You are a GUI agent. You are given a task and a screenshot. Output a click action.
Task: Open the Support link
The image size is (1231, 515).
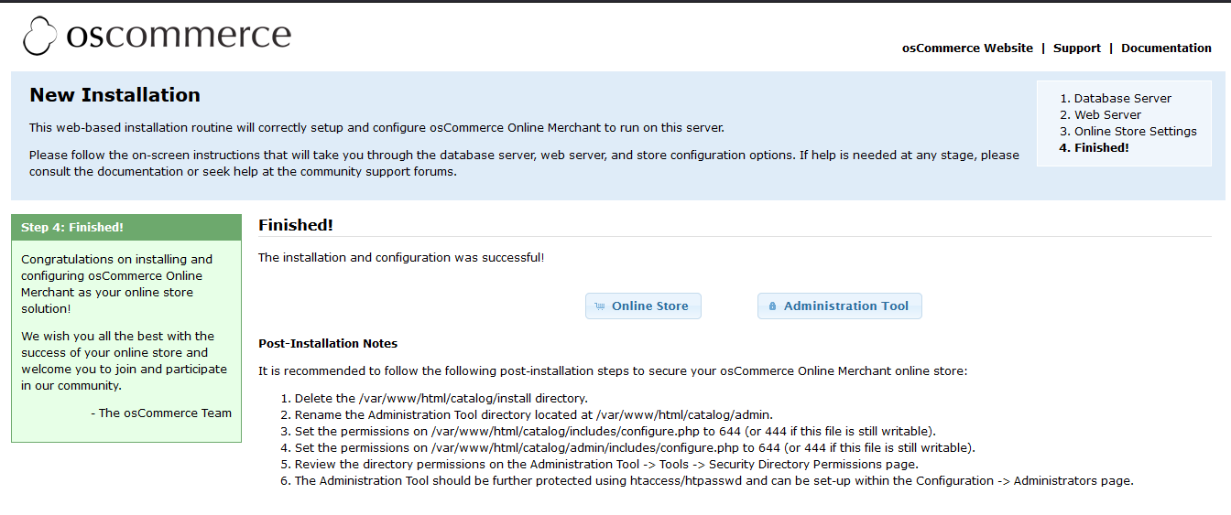(x=1076, y=48)
